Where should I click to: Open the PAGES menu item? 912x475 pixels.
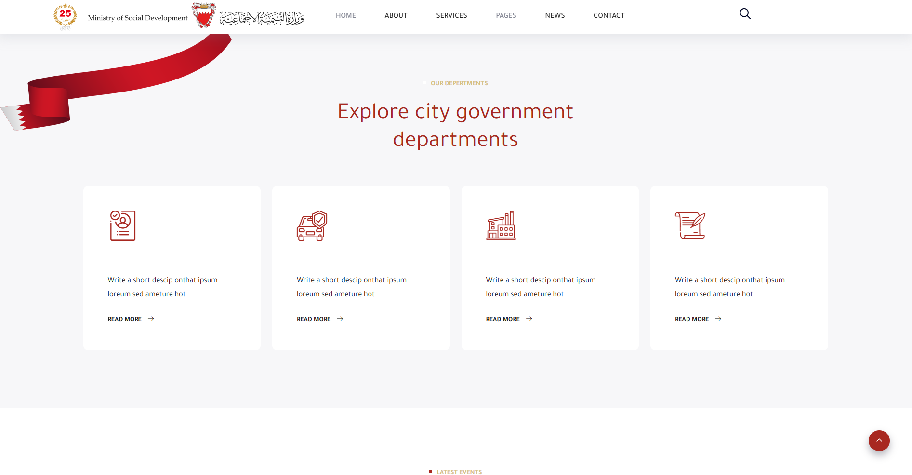pyautogui.click(x=506, y=15)
